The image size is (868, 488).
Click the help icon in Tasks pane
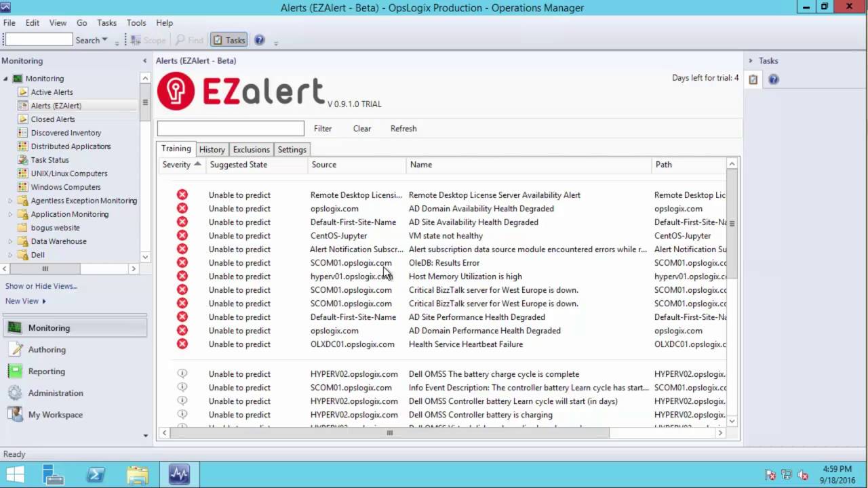coord(774,79)
